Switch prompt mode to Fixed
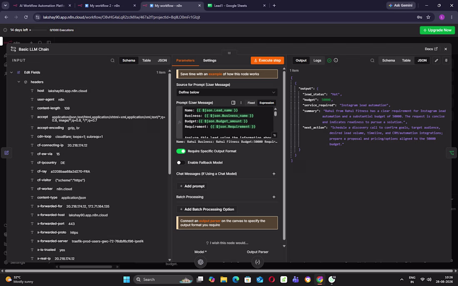This screenshot has height=286, width=458. click(x=251, y=103)
